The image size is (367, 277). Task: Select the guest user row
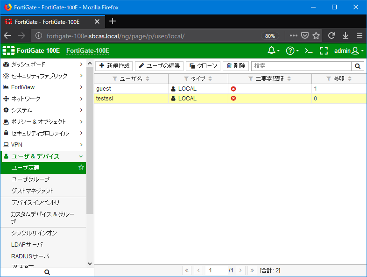230,89
